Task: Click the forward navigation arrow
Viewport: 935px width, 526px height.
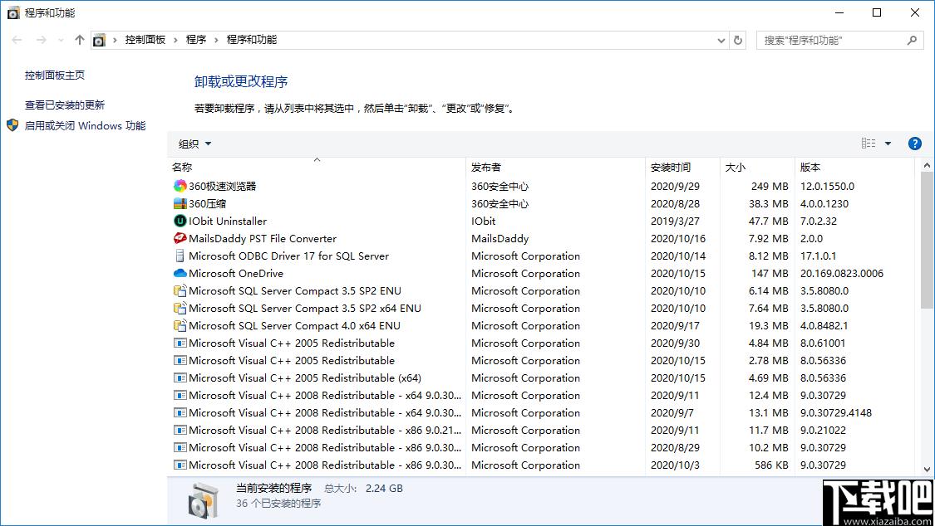Action: (42, 40)
